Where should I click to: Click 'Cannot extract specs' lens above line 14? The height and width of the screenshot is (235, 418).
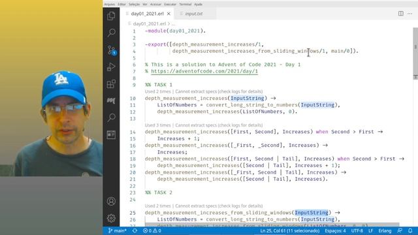[219, 125]
